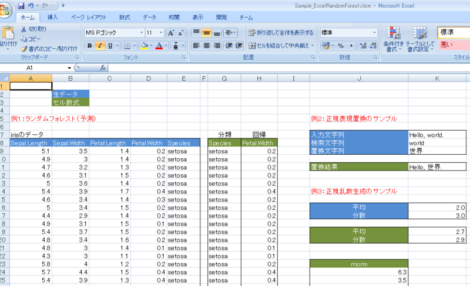
Task: Click the select all corner
Action: (x=5, y=79)
